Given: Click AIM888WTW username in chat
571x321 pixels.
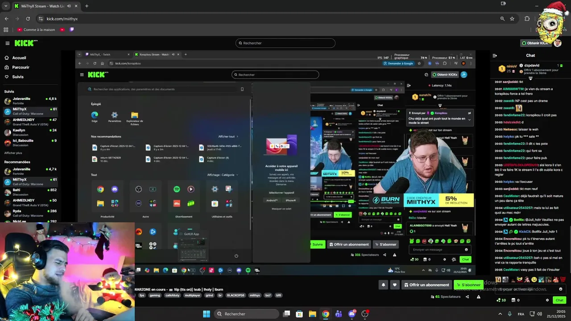Looking at the screenshot, I should pyautogui.click(x=513, y=89).
